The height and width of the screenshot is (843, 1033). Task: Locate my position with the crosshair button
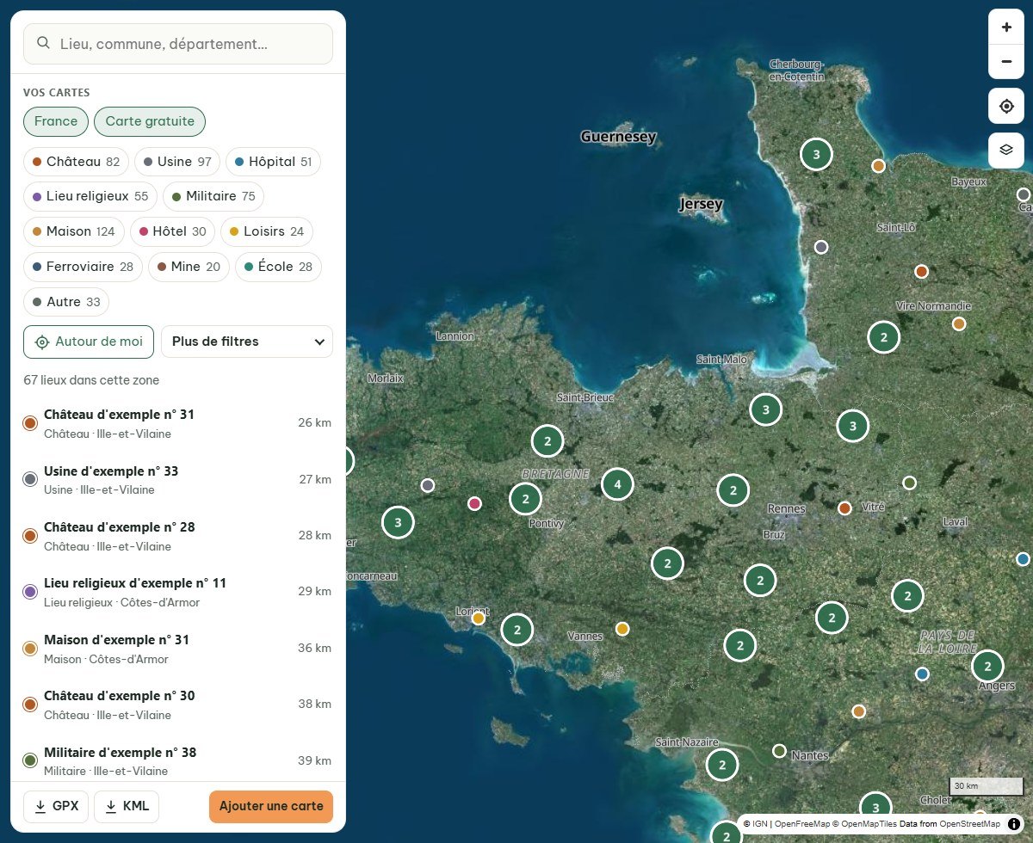(x=1006, y=107)
